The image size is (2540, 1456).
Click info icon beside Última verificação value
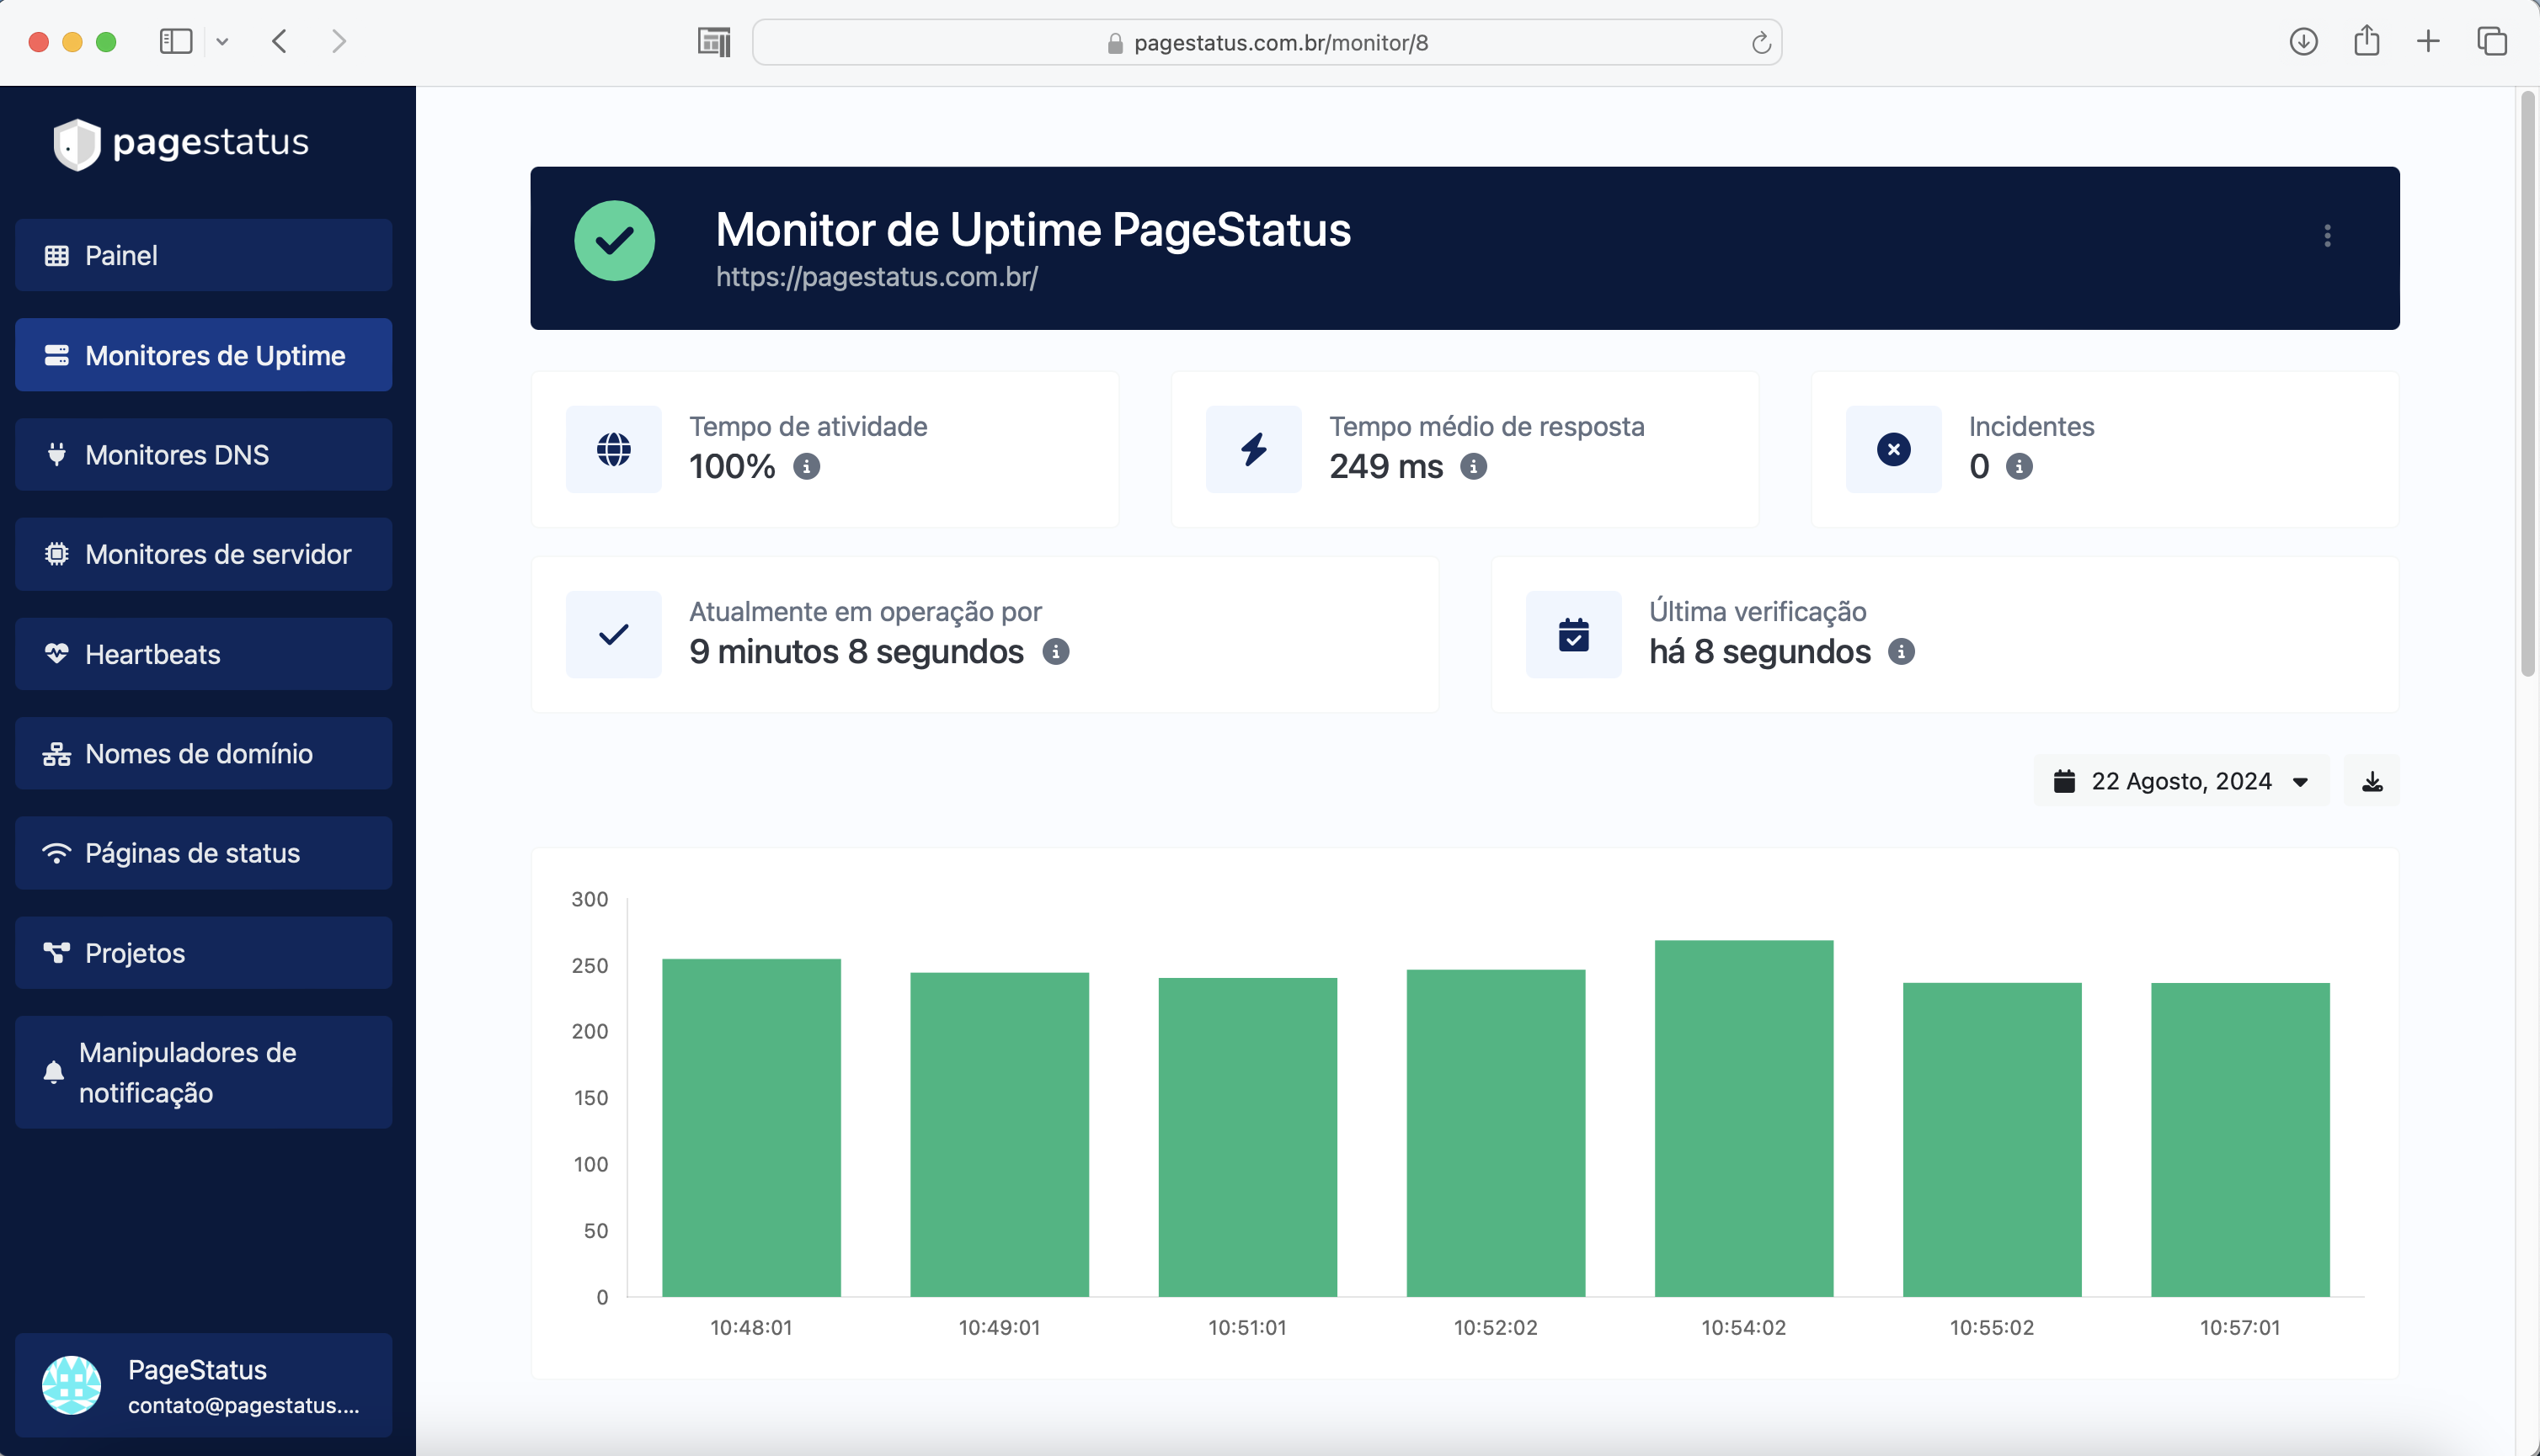[1901, 652]
